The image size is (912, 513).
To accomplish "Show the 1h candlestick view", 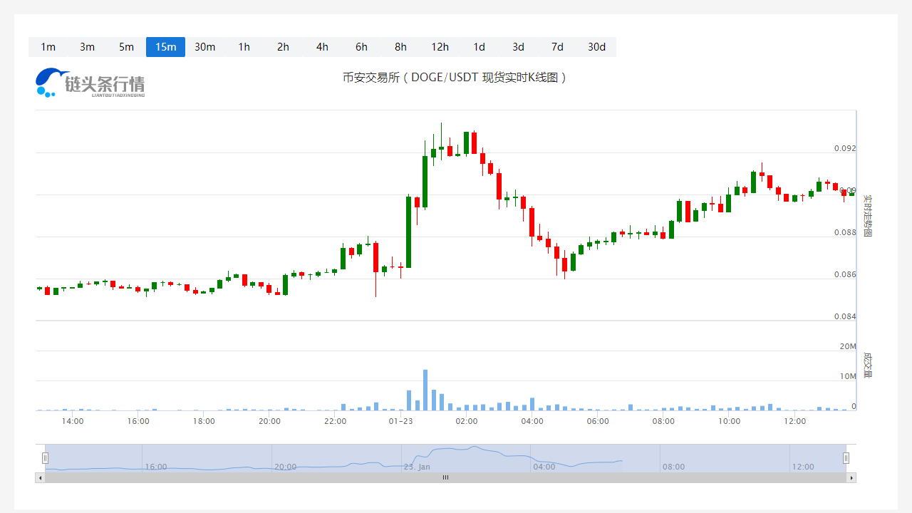I will [x=244, y=47].
